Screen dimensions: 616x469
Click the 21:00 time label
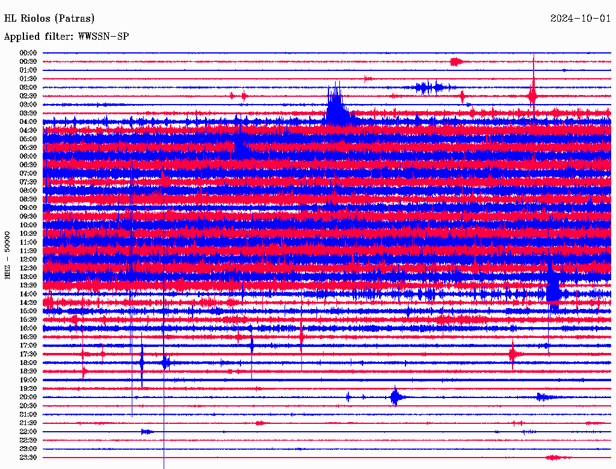point(28,415)
